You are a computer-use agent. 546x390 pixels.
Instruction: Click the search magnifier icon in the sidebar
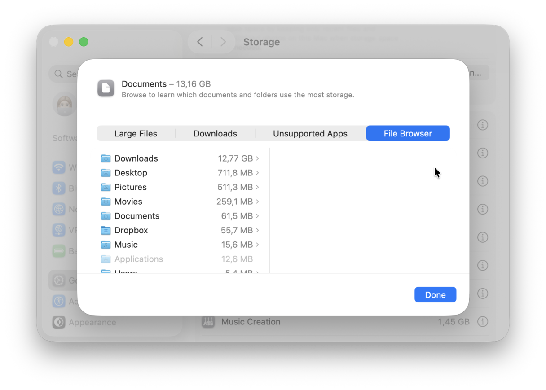click(58, 74)
